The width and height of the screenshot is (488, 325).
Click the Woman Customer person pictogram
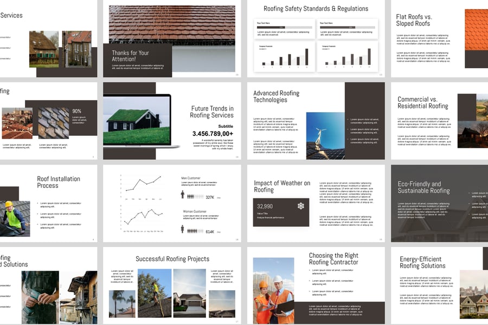pyautogui.click(x=183, y=229)
